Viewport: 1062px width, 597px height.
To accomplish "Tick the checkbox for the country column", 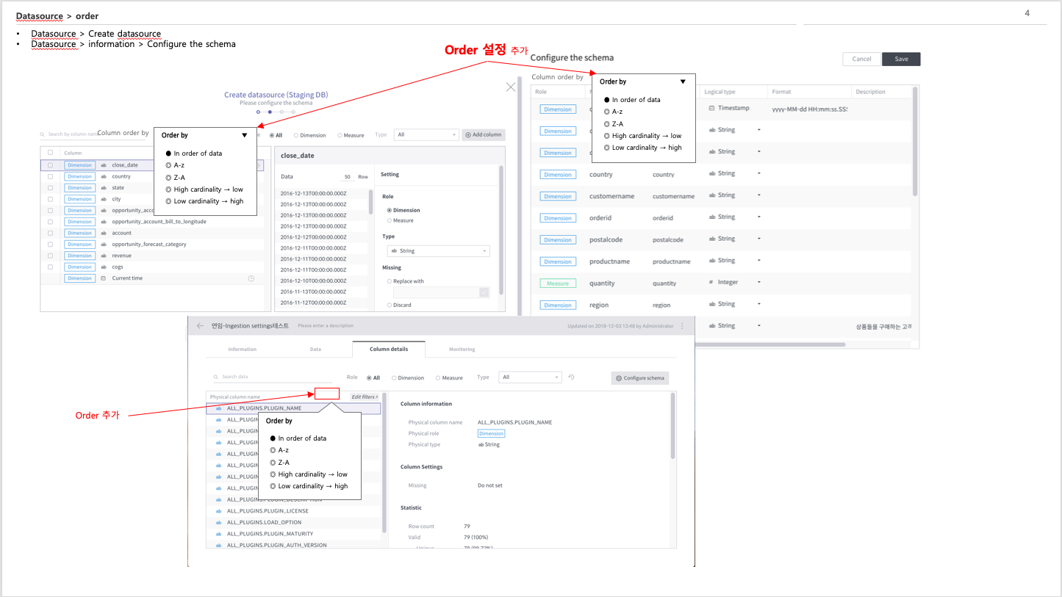I will coord(50,176).
